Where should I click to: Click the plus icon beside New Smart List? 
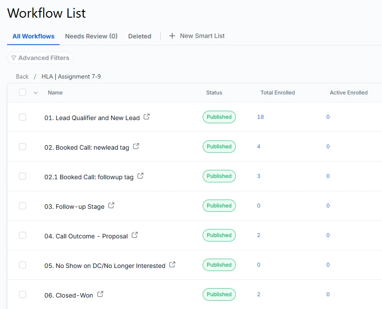pyautogui.click(x=172, y=36)
